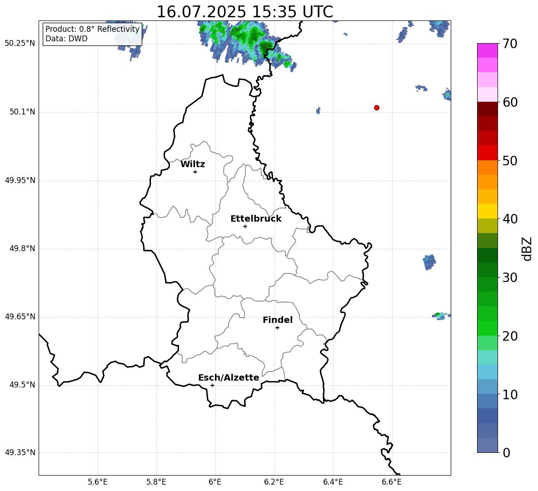Click the 6.6°E longitude label
Screen dimensions: 538x491
(392, 482)
